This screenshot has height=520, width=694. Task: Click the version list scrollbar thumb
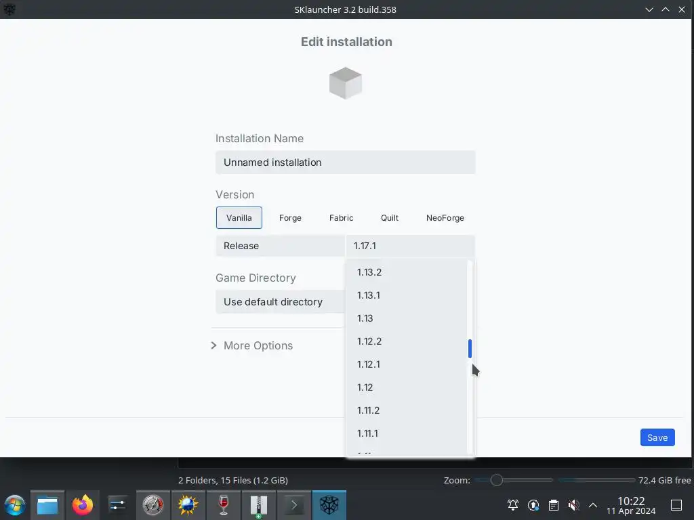tap(470, 349)
